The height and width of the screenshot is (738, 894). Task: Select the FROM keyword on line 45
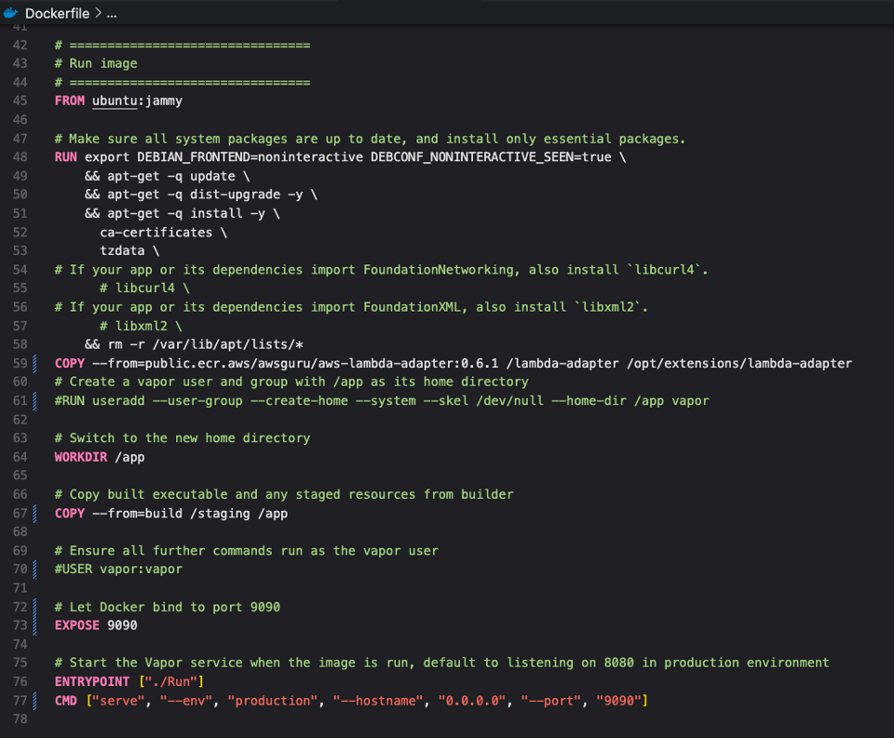(x=69, y=100)
